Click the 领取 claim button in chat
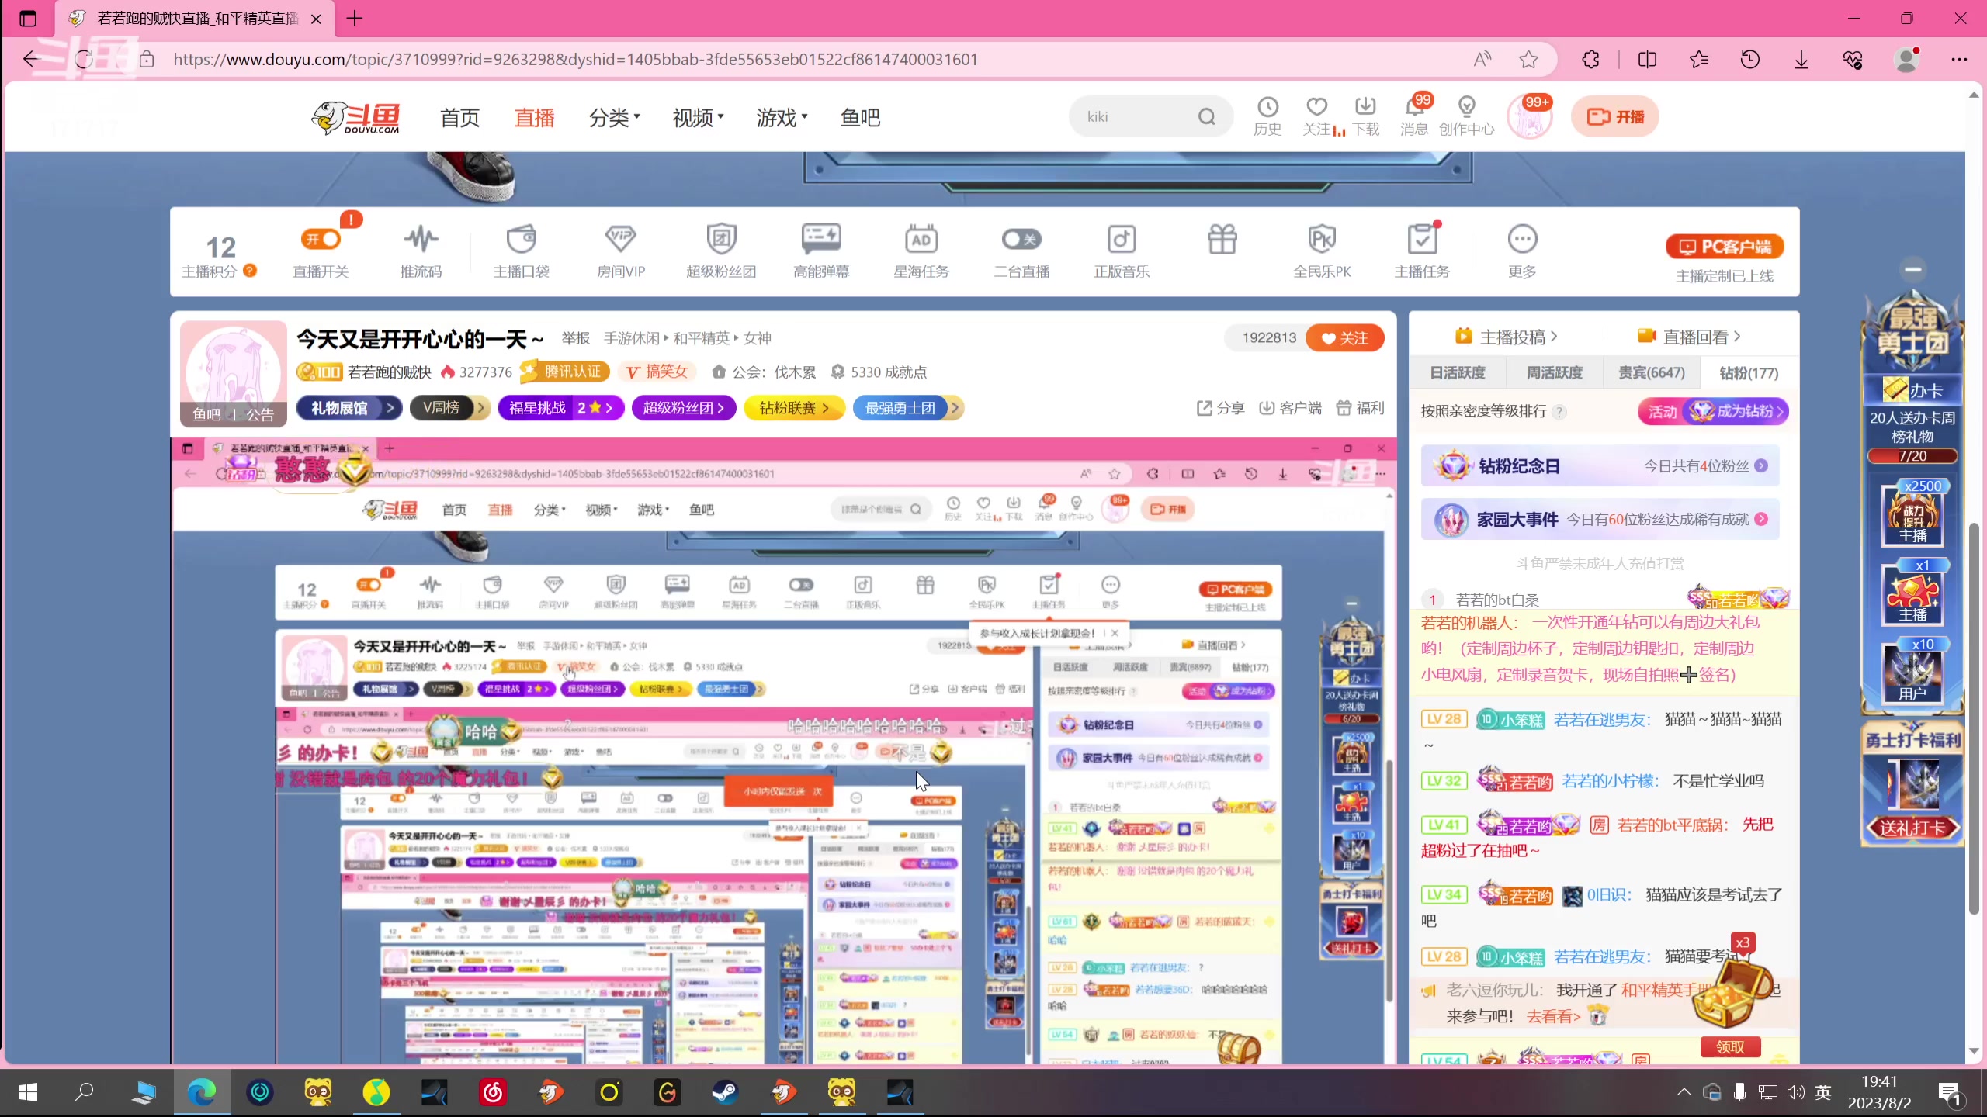This screenshot has width=1987, height=1117. [1729, 1047]
